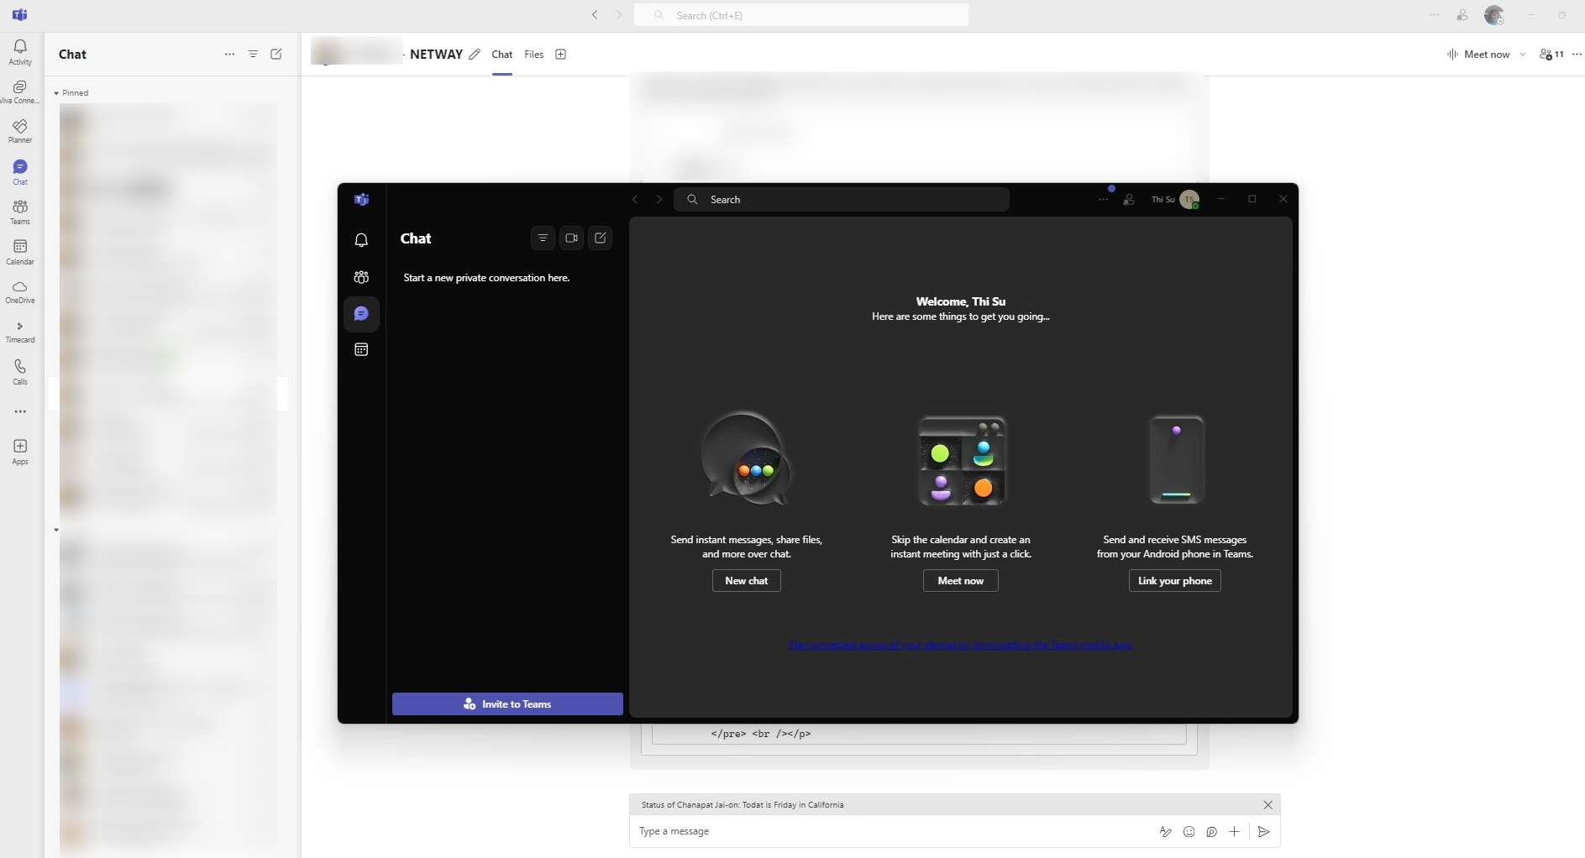Open NETWAY chat more options ellipsis
The image size is (1585, 858).
point(1577,55)
